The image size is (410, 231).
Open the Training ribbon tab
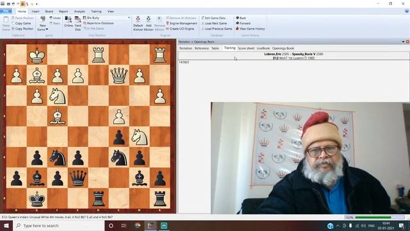pyautogui.click(x=96, y=12)
